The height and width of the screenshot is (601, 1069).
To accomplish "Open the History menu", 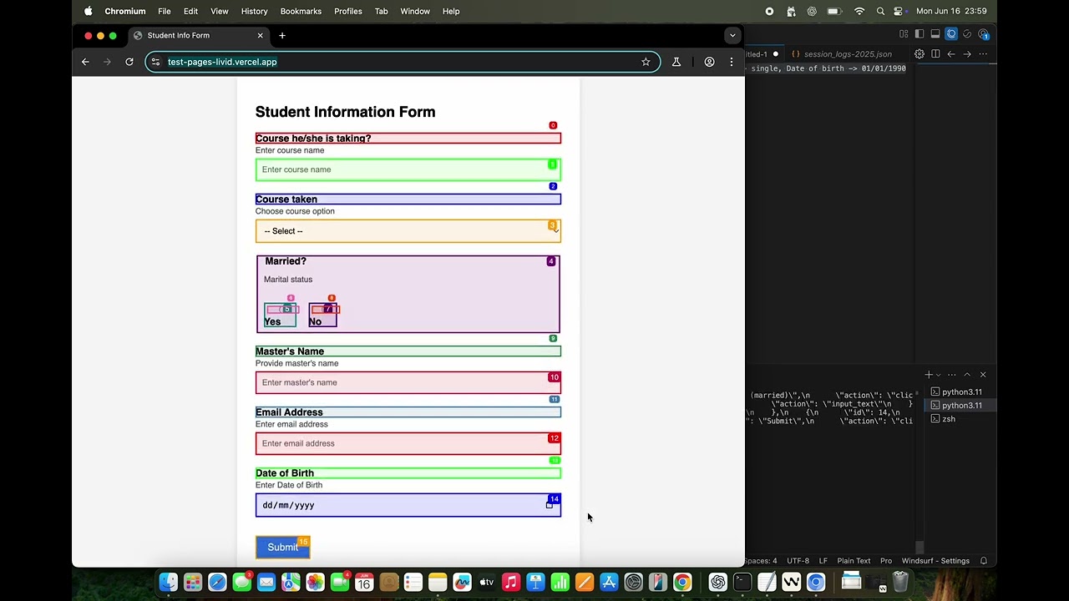I will 255,11.
